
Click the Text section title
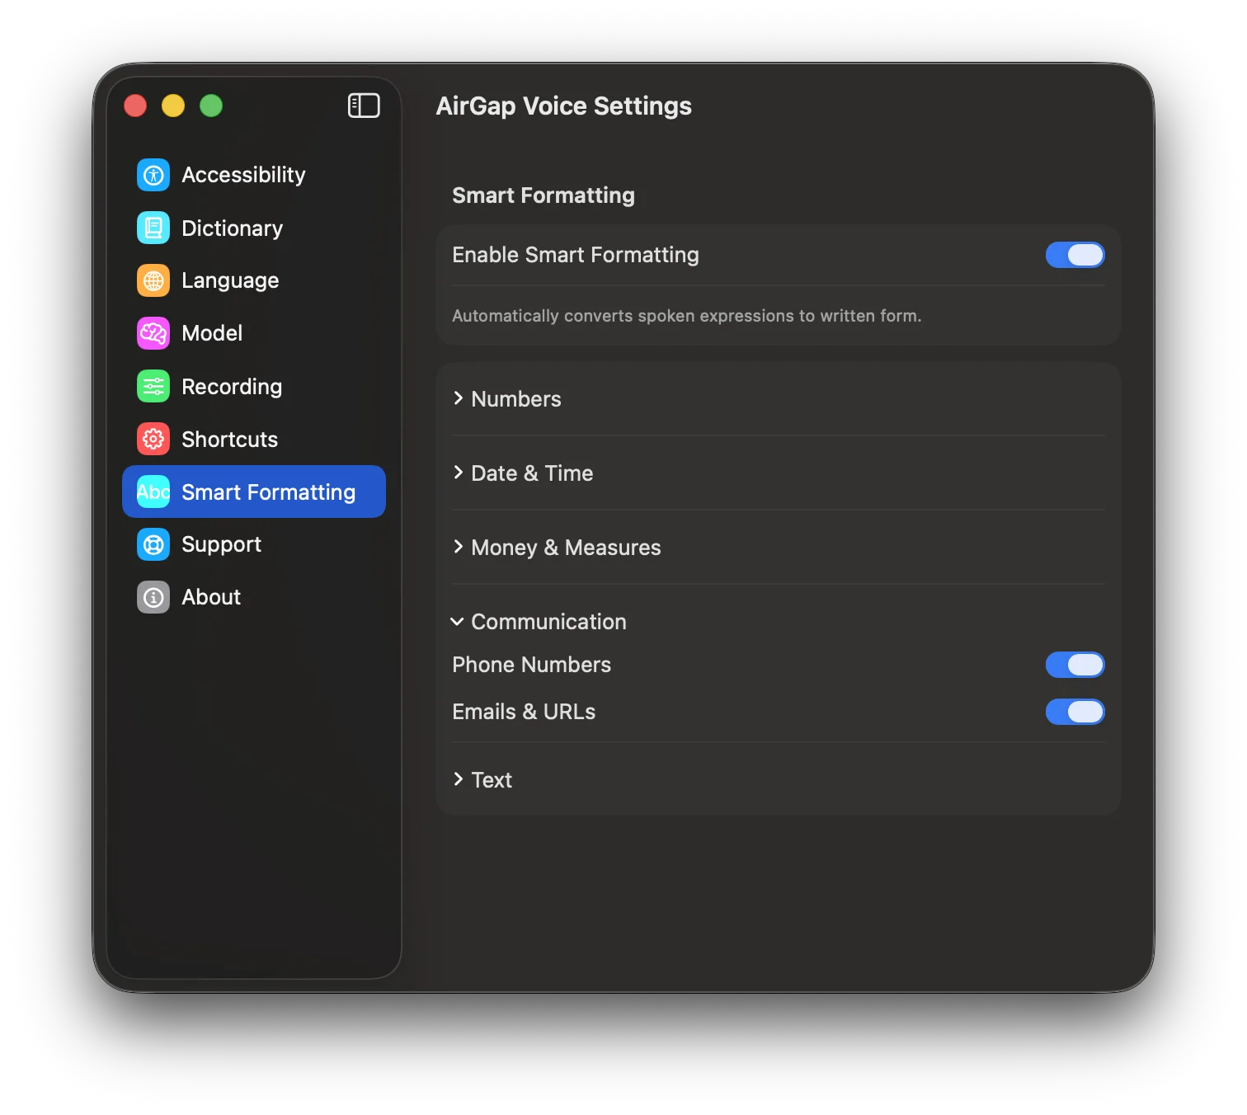(492, 780)
